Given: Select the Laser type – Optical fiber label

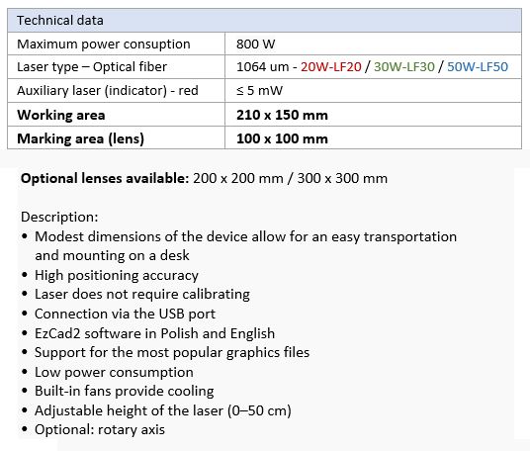Looking at the screenshot, I should click(x=92, y=67).
